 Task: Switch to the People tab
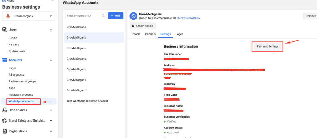(x=136, y=34)
